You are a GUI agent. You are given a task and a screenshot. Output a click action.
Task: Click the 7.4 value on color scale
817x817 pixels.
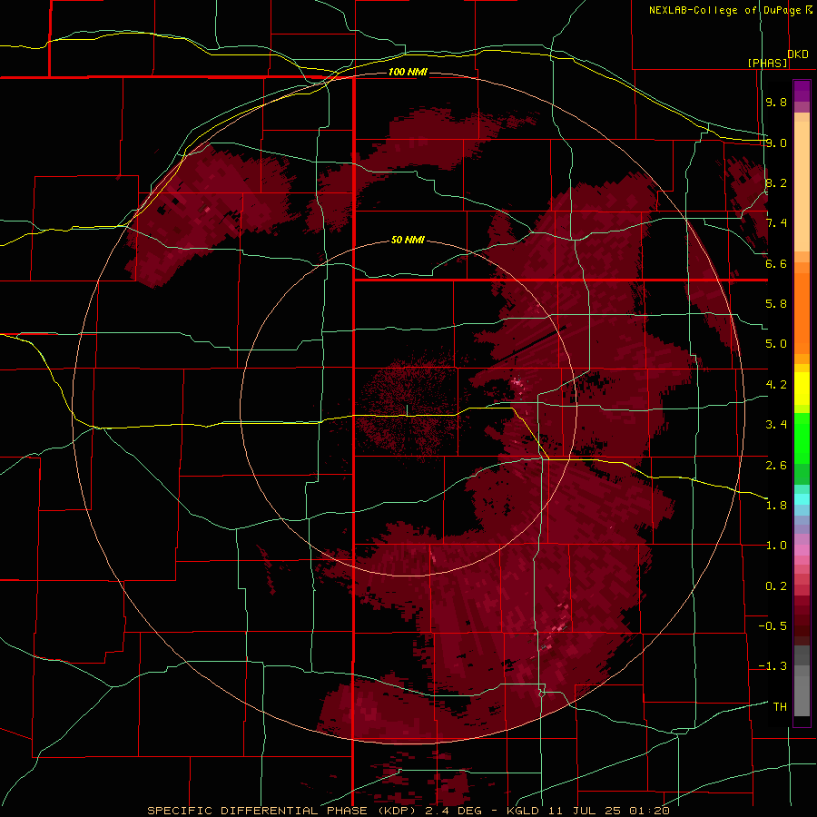(776, 223)
